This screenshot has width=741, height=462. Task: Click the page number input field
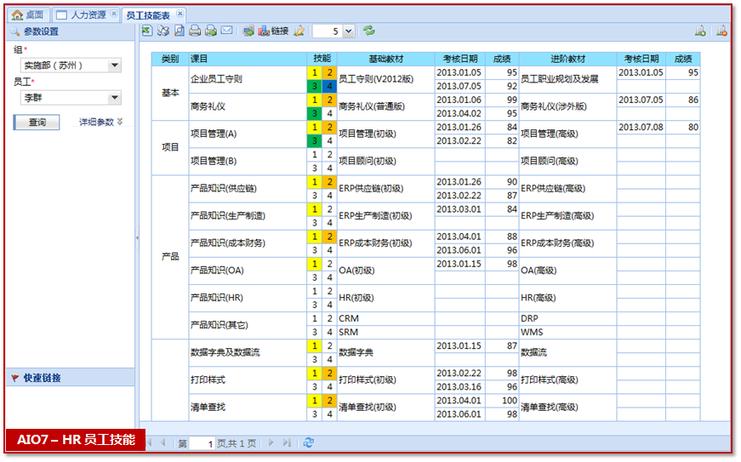[x=203, y=443]
